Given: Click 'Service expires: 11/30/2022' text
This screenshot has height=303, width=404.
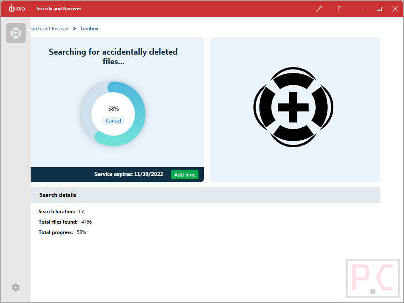Looking at the screenshot, I should tap(129, 174).
